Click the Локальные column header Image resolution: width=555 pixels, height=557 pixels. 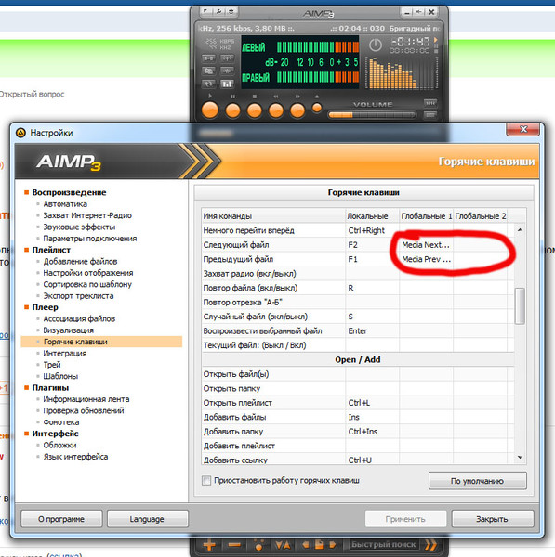click(372, 216)
